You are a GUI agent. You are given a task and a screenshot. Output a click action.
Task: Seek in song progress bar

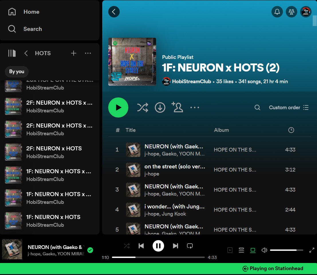pyautogui.click(x=158, y=257)
